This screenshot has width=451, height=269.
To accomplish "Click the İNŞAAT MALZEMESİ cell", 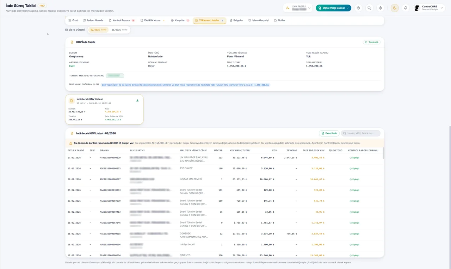I will tap(191, 179).
